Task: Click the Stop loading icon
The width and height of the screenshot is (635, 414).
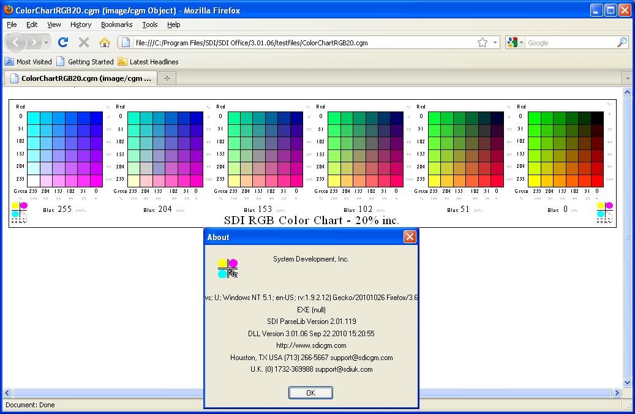Action: click(83, 42)
